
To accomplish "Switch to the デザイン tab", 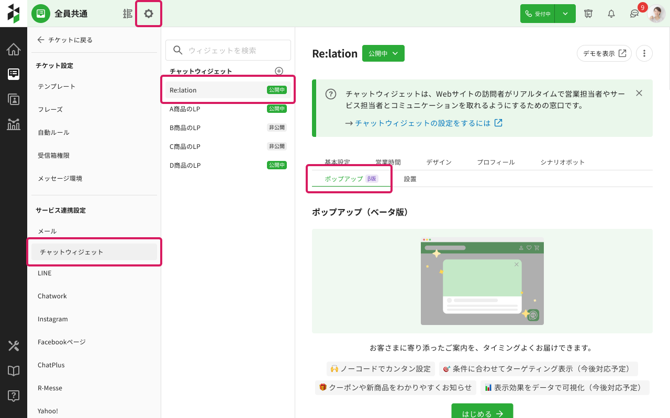I will point(439,162).
